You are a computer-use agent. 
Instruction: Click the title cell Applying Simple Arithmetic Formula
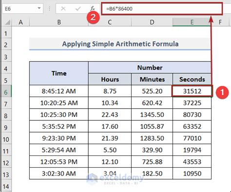point(120,44)
